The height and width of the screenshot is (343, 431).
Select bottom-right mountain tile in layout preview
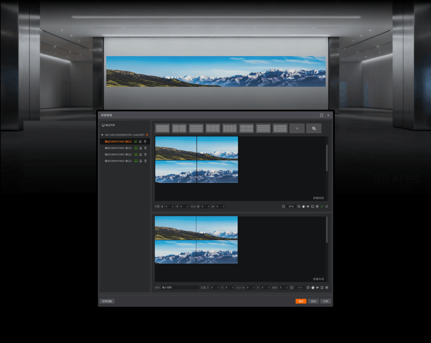[x=217, y=252]
